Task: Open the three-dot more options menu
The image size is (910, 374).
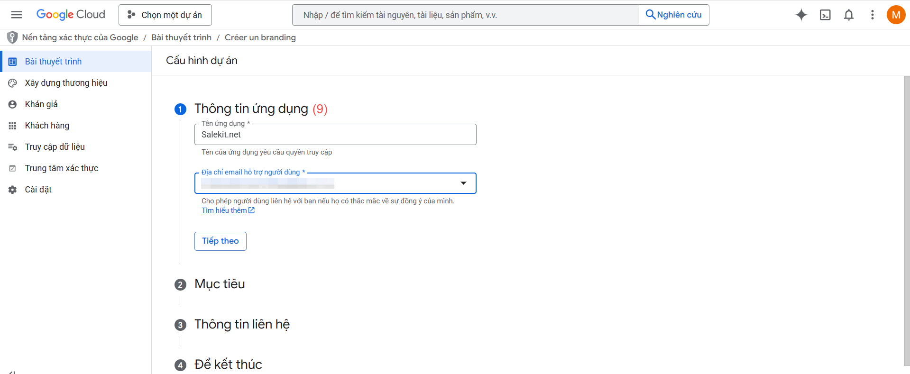Action: tap(872, 15)
